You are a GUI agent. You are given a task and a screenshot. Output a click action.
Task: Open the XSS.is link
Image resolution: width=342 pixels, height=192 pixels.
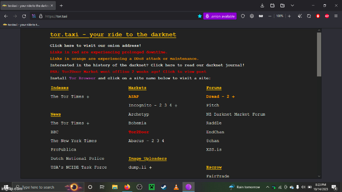click(214, 149)
